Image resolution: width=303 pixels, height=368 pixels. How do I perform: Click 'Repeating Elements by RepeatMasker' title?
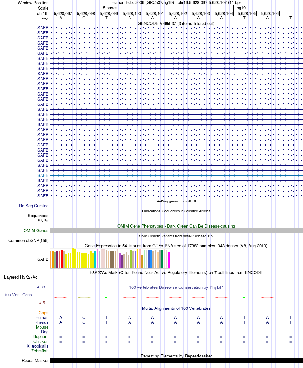pyautogui.click(x=176, y=356)
